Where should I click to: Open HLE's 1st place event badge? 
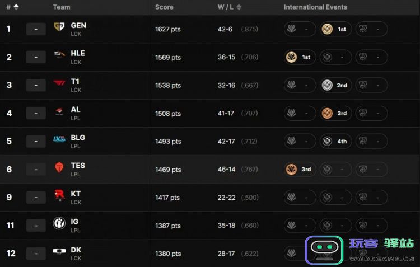tap(300, 57)
